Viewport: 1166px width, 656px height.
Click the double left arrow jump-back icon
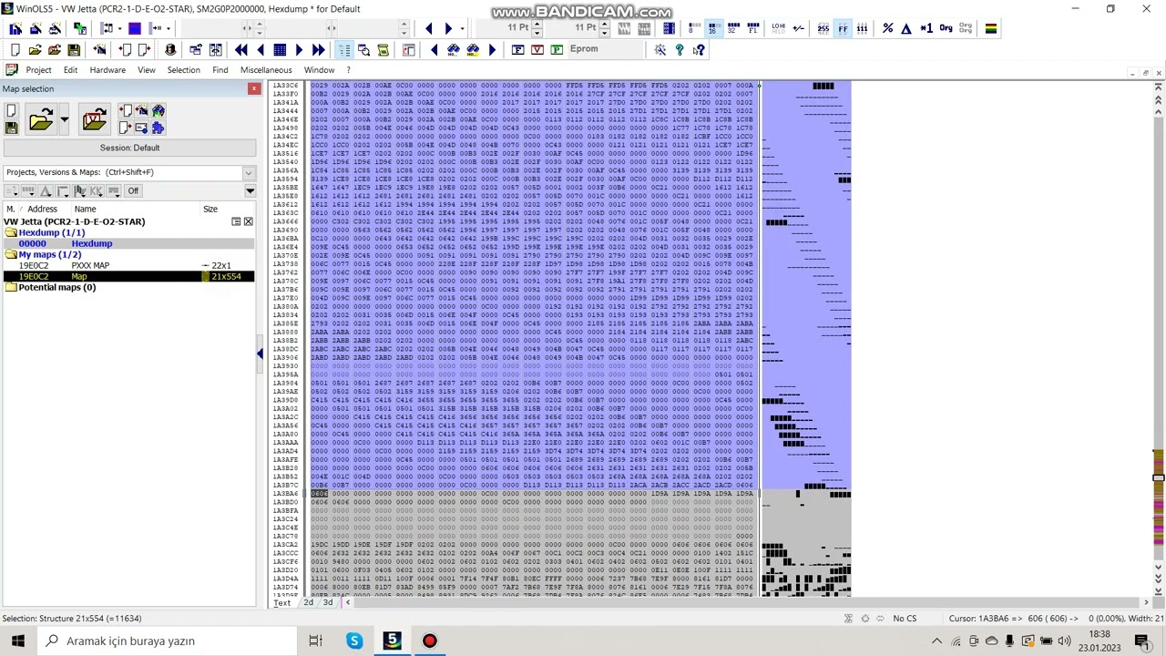point(241,50)
